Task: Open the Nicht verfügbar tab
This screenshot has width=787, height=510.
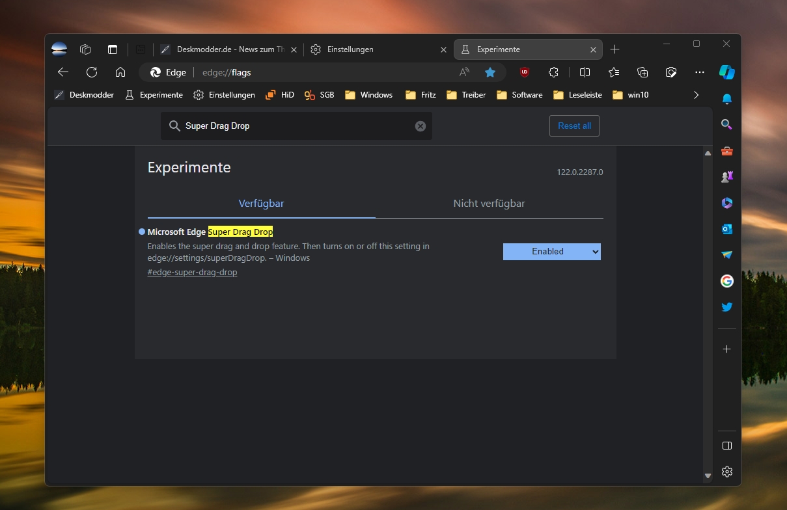Action: tap(490, 204)
